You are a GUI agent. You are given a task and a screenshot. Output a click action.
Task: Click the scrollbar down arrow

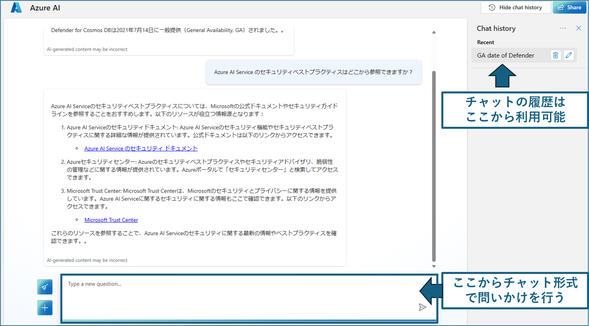434,266
